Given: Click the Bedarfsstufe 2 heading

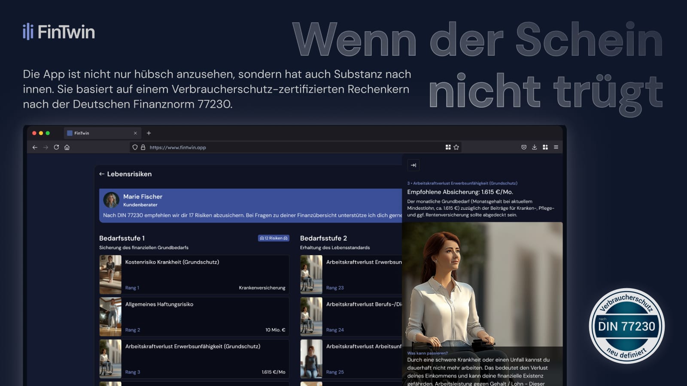Looking at the screenshot, I should pyautogui.click(x=323, y=238).
